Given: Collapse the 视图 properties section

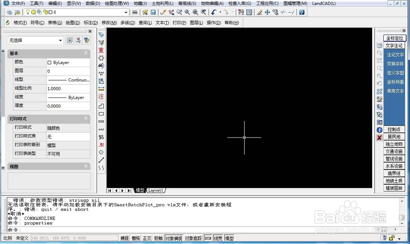Looking at the screenshot, I should 86,166.
